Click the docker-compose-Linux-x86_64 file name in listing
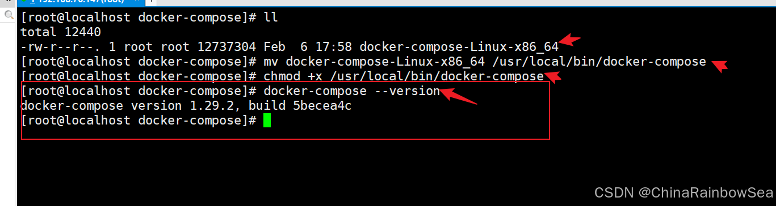 [x=459, y=46]
